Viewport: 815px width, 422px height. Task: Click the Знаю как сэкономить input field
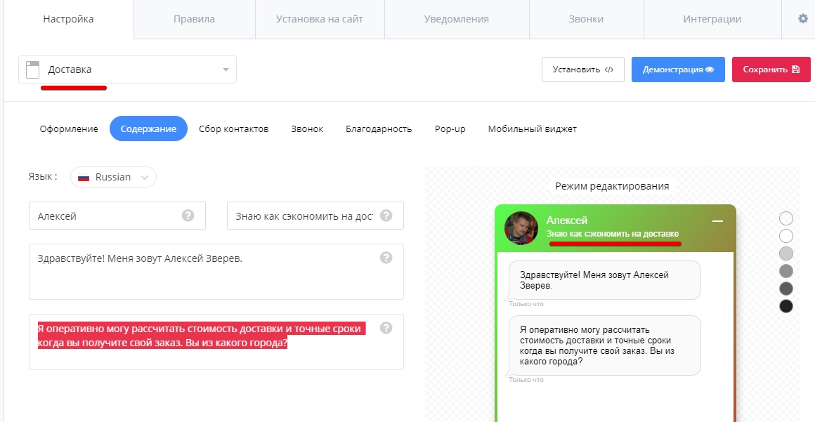pyautogui.click(x=315, y=216)
